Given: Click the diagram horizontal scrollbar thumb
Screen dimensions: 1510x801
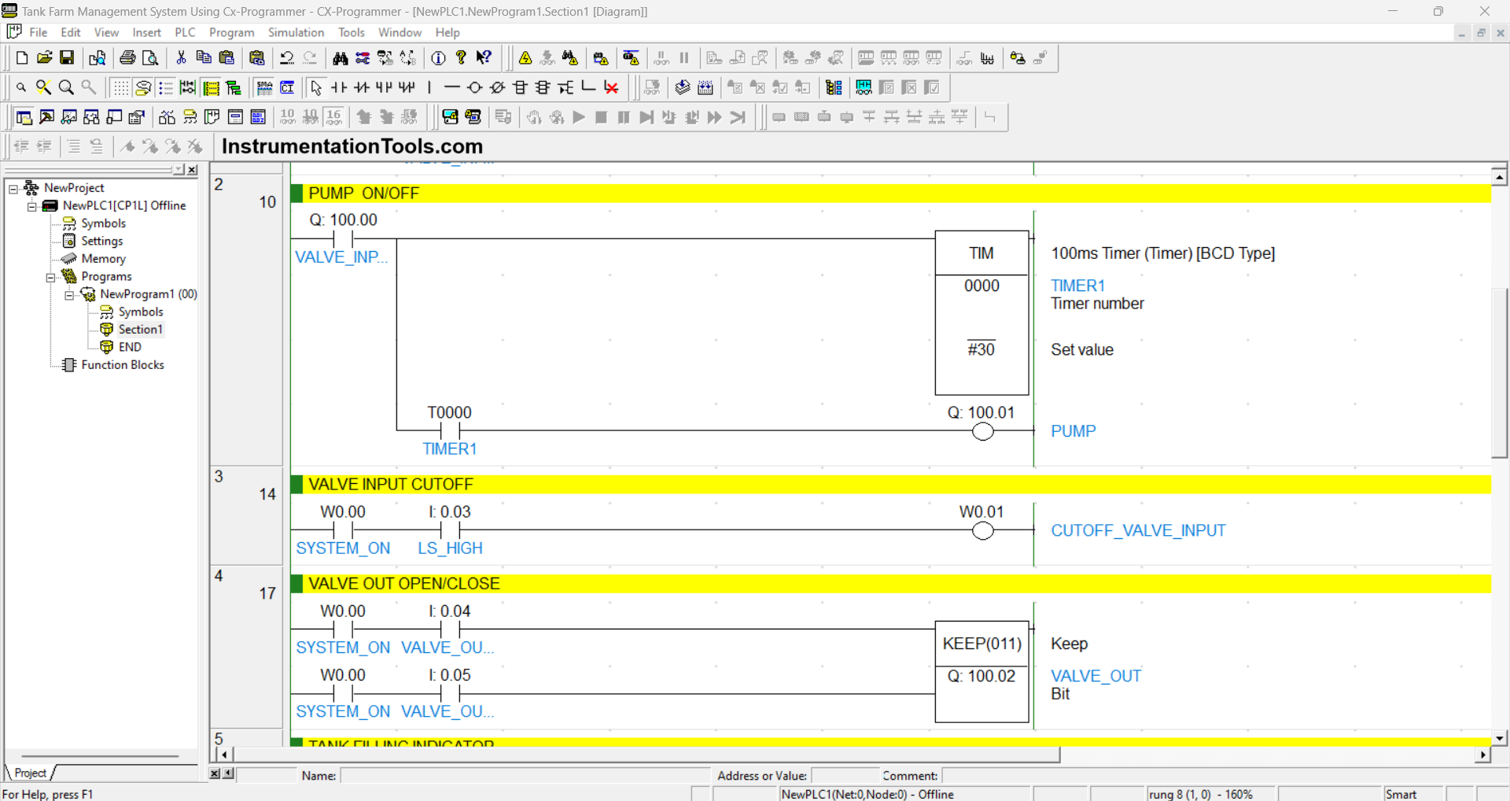Looking at the screenshot, I should point(646,755).
